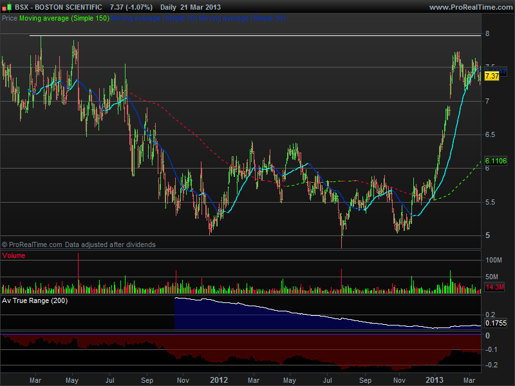Click the 7.37 (-1.07%) price change in header
This screenshot has height=386, width=515.
point(131,7)
